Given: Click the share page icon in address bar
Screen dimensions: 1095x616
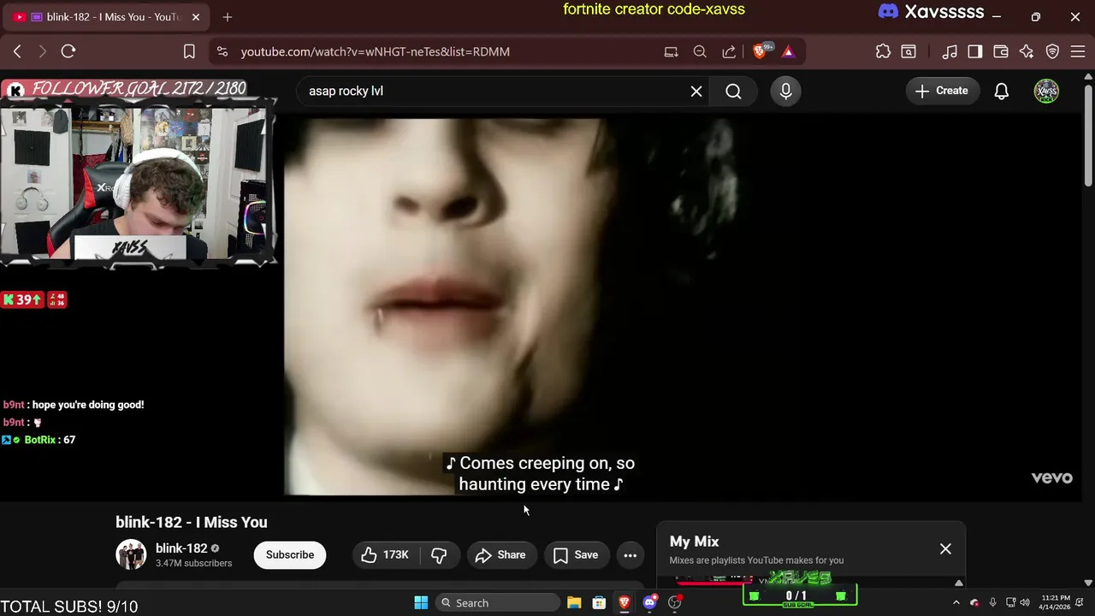Looking at the screenshot, I should (729, 51).
